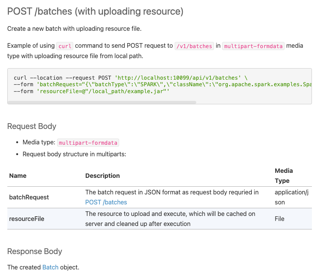Click the "File" media type cell
Viewport: 315px width, 276px height.
pyautogui.click(x=280, y=219)
